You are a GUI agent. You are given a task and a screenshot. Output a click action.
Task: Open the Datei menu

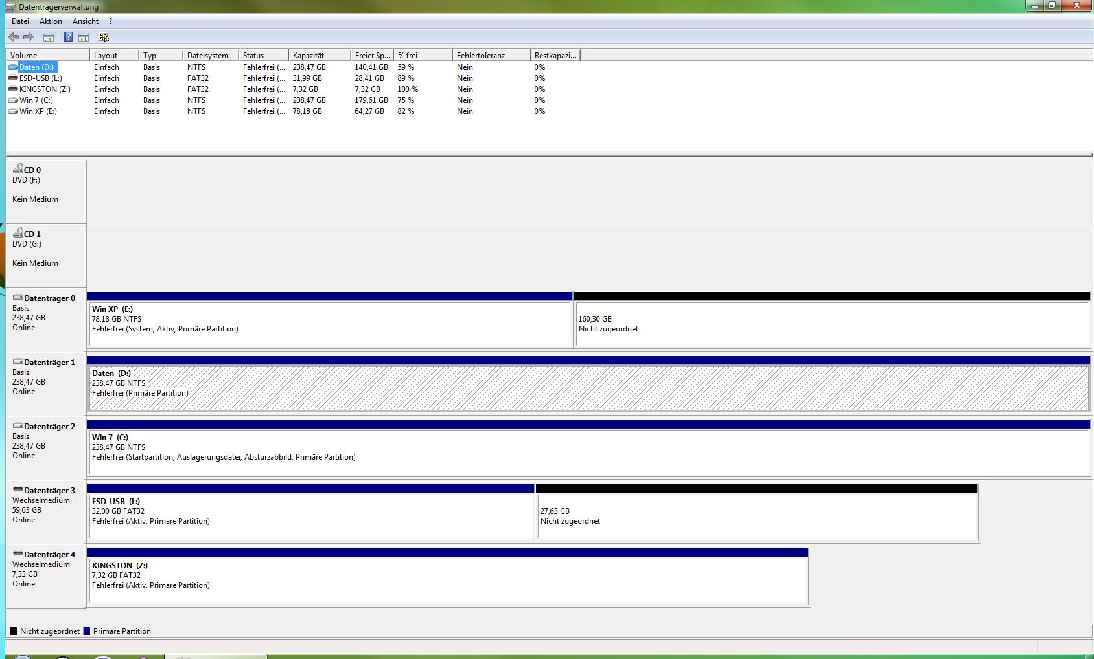coord(20,21)
